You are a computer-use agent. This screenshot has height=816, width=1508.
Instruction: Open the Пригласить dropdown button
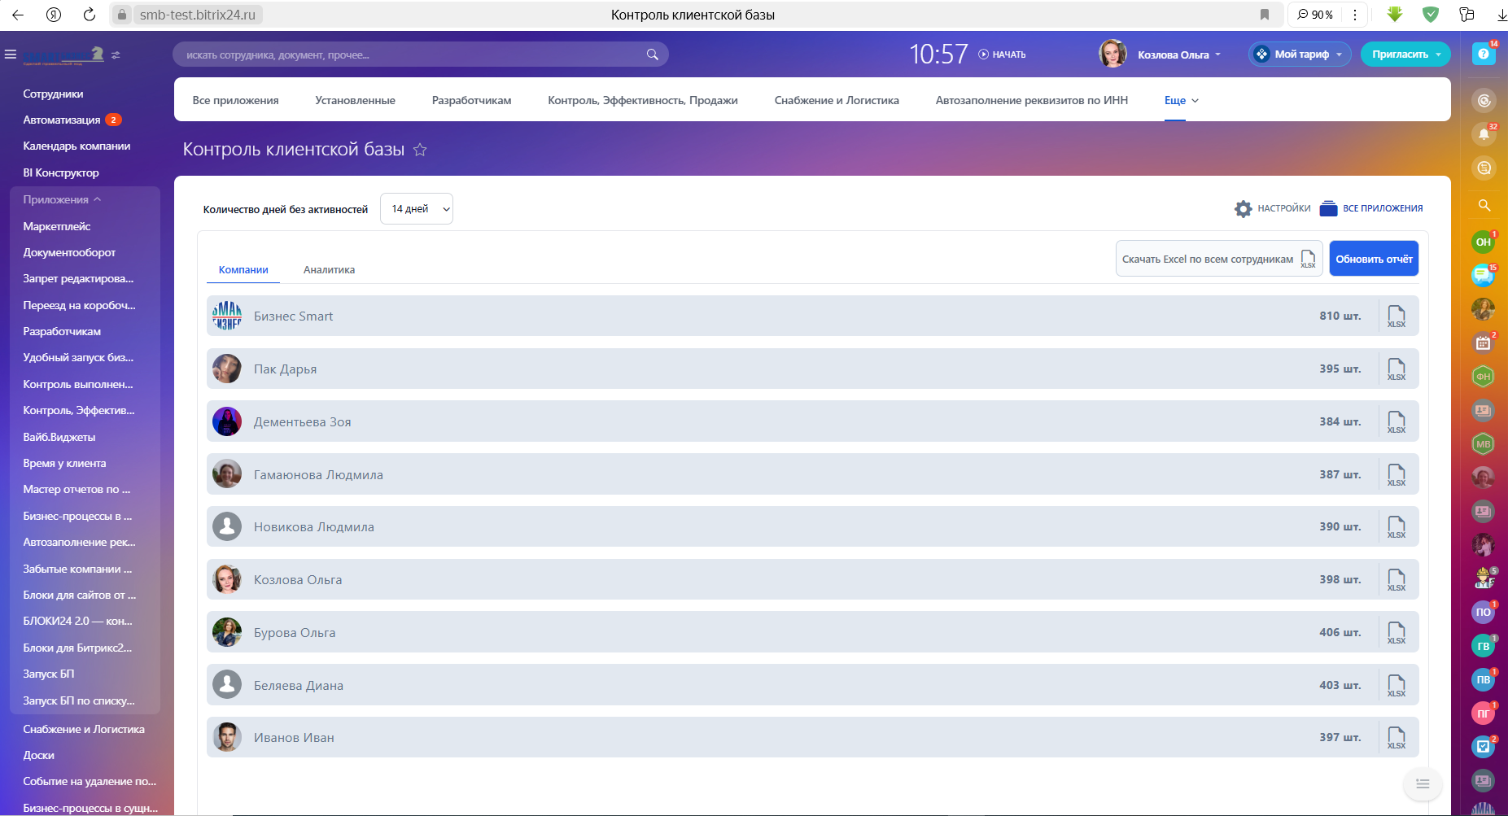pyautogui.click(x=1405, y=55)
